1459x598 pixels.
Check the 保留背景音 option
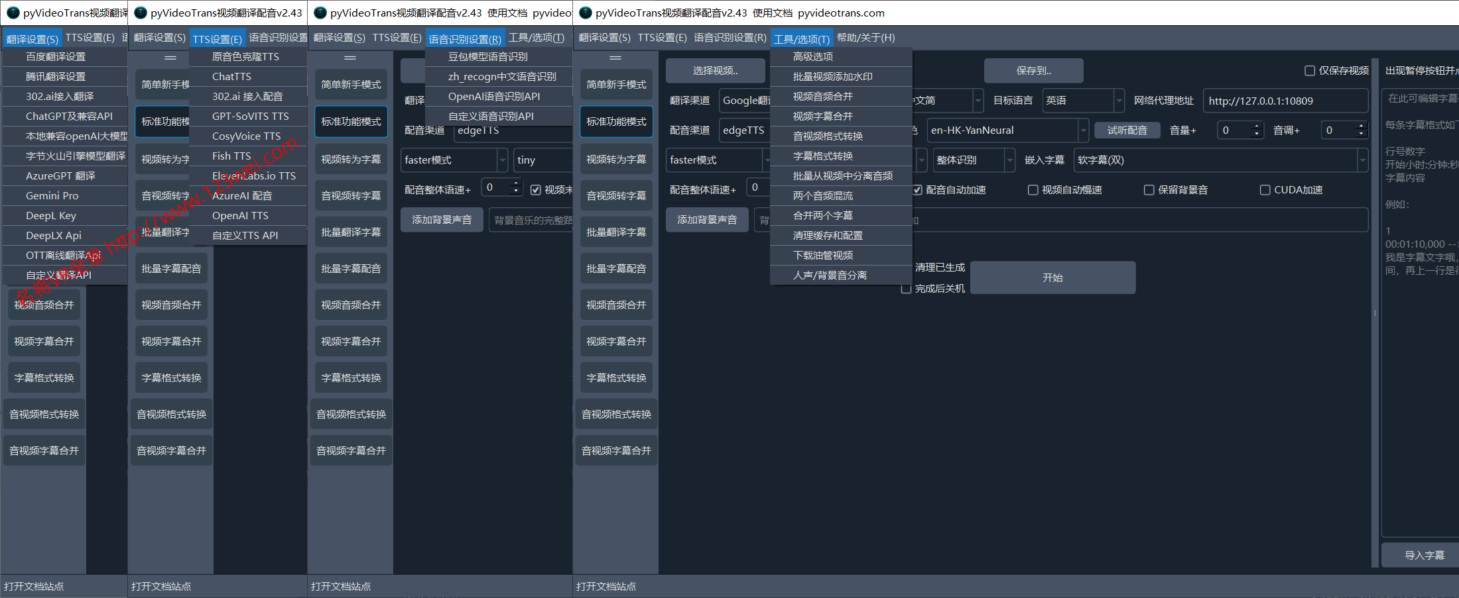(x=1149, y=190)
